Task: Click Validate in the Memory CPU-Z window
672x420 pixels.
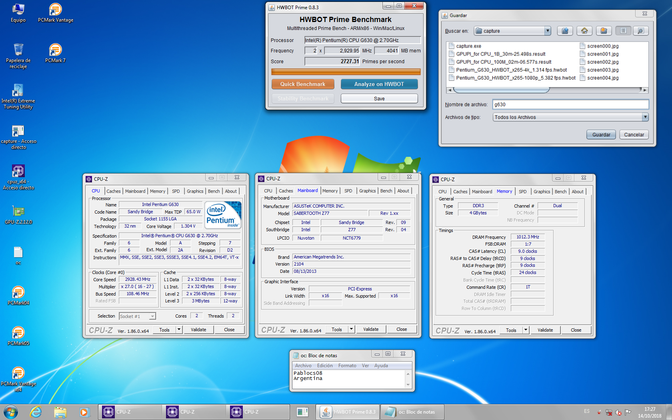Action: [x=545, y=330]
